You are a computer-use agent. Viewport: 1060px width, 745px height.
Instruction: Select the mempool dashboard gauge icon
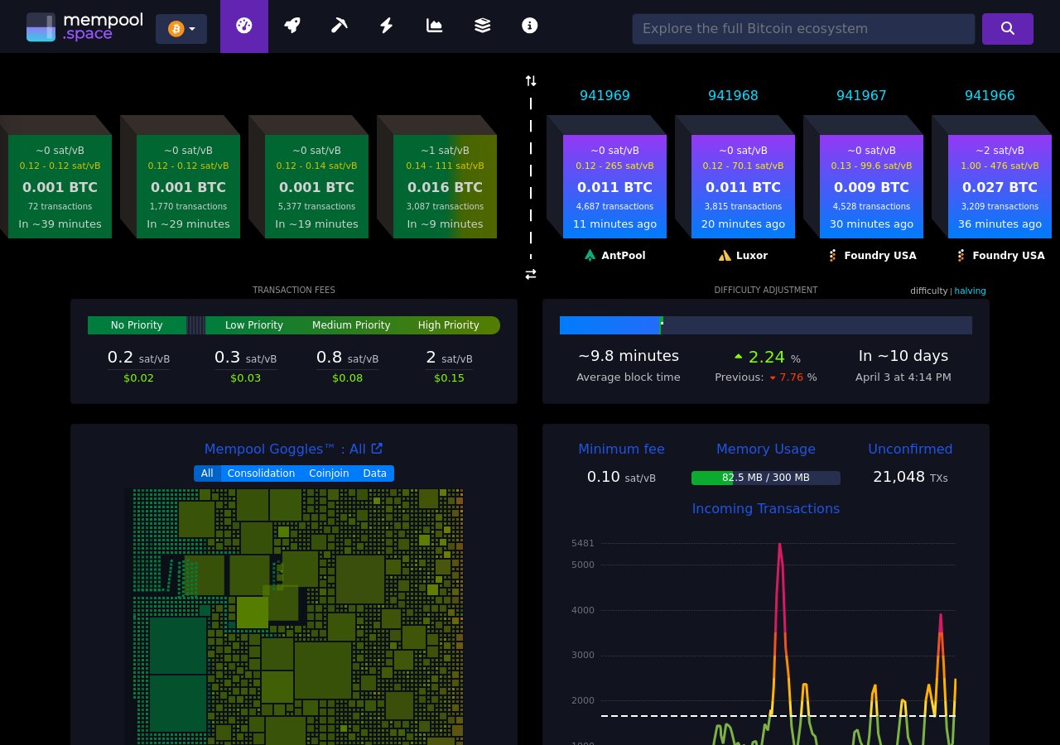pos(243,26)
